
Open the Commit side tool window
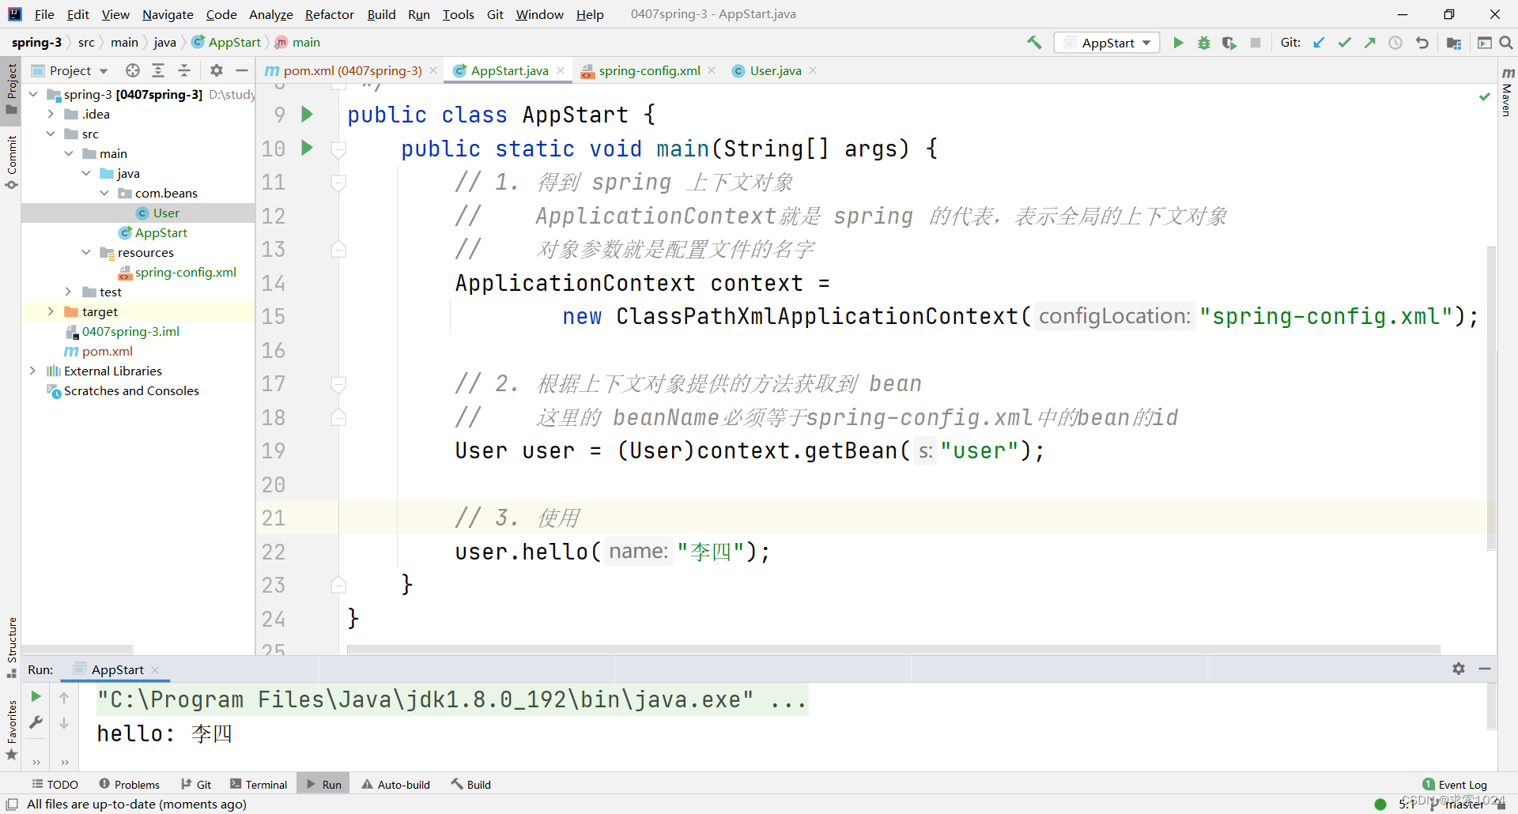[11, 162]
